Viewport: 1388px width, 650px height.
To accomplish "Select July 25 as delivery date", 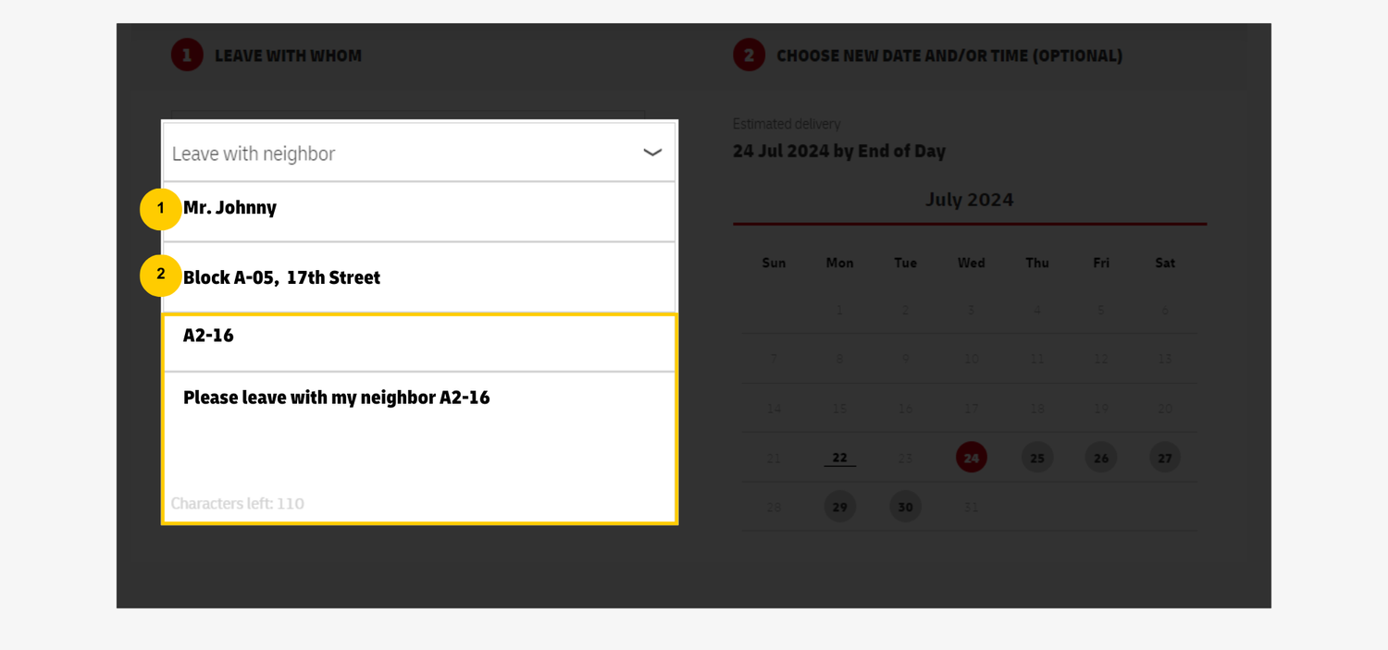I will 1037,457.
